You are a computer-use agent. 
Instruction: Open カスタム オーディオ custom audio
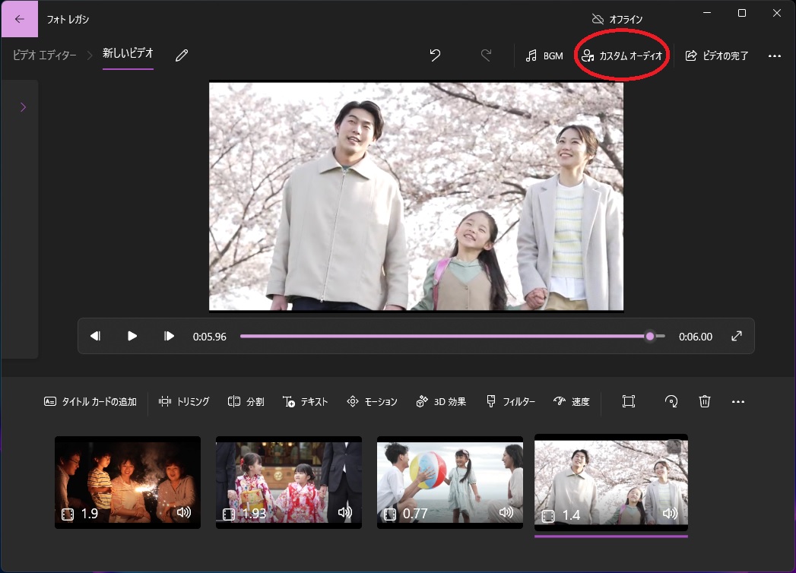coord(622,55)
